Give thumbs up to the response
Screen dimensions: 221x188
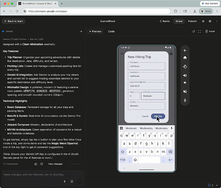coord(36,164)
